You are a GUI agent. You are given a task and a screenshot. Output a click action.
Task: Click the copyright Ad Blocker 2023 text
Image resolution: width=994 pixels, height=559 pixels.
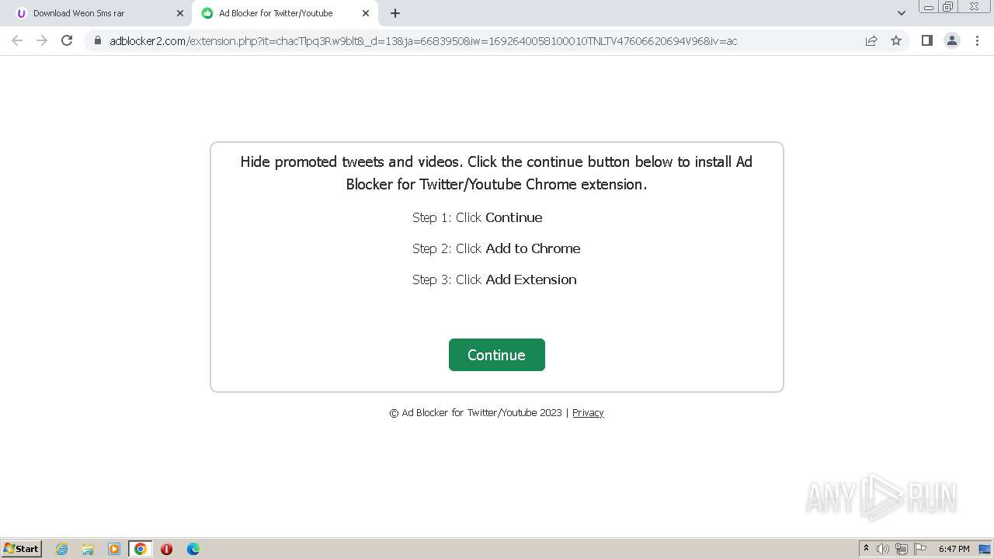click(x=475, y=412)
